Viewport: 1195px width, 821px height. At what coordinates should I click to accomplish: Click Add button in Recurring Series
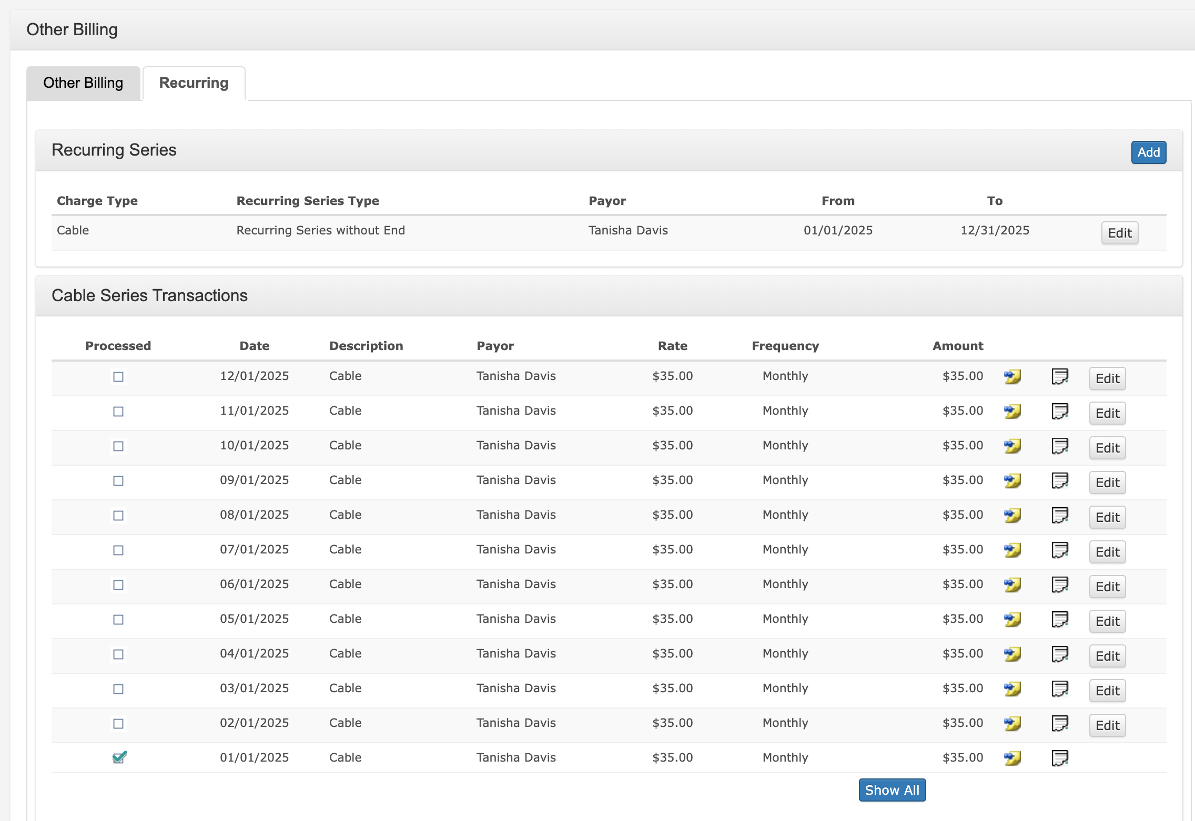(1148, 152)
